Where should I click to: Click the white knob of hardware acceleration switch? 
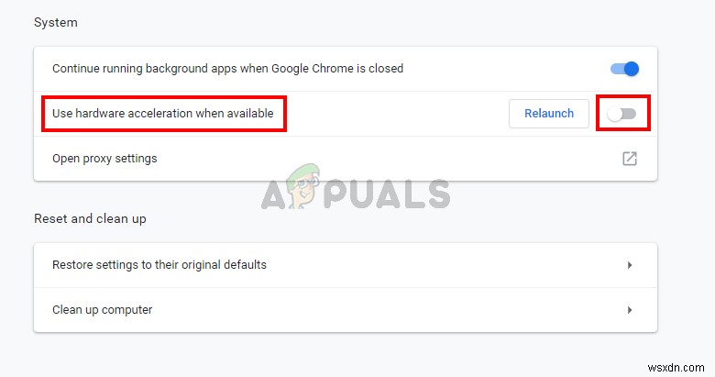tap(615, 114)
